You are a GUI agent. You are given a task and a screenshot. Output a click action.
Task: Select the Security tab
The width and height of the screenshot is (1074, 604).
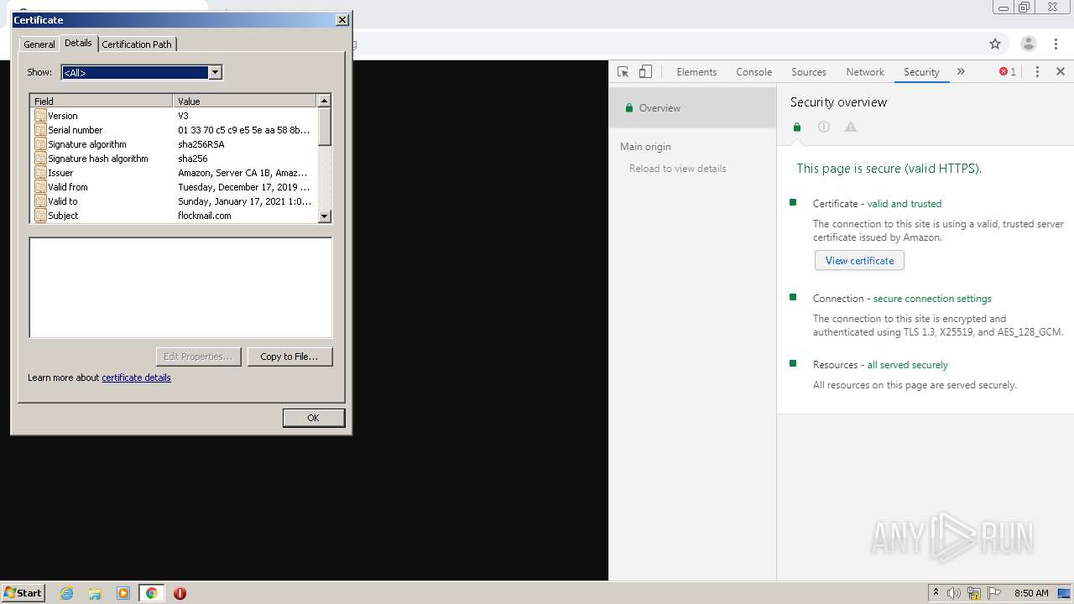tap(921, 72)
